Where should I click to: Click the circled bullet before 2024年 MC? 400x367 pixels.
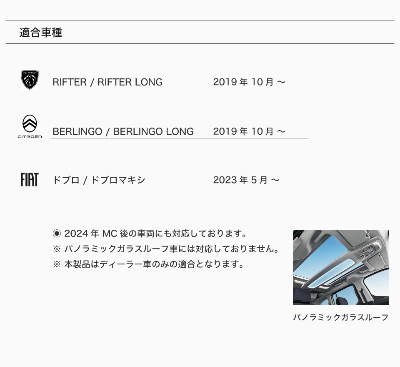57,234
